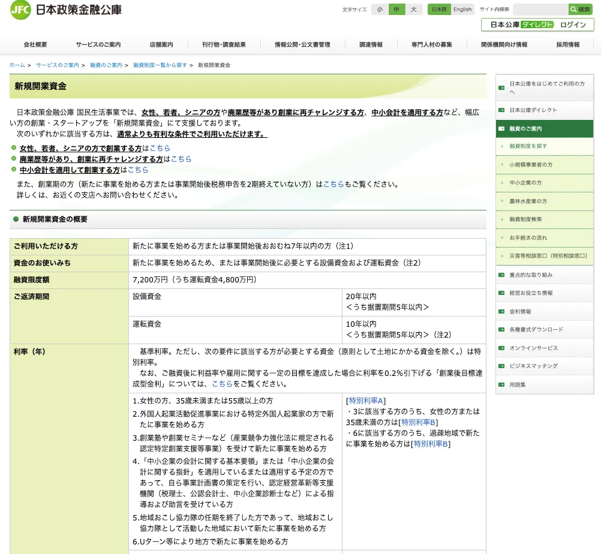Image resolution: width=601 pixels, height=554 pixels.
Task: Click こちら link for 中小会計を適用
Action: coord(138,170)
